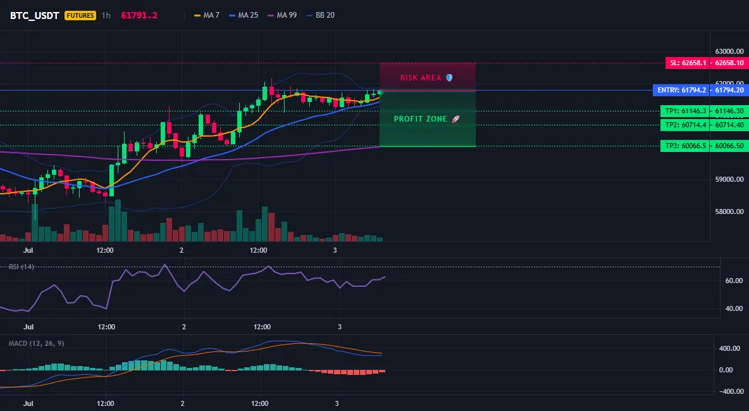Screen dimensions: 749x411
Task: Click the RSI (14) indicator title
Action: click(x=21, y=267)
